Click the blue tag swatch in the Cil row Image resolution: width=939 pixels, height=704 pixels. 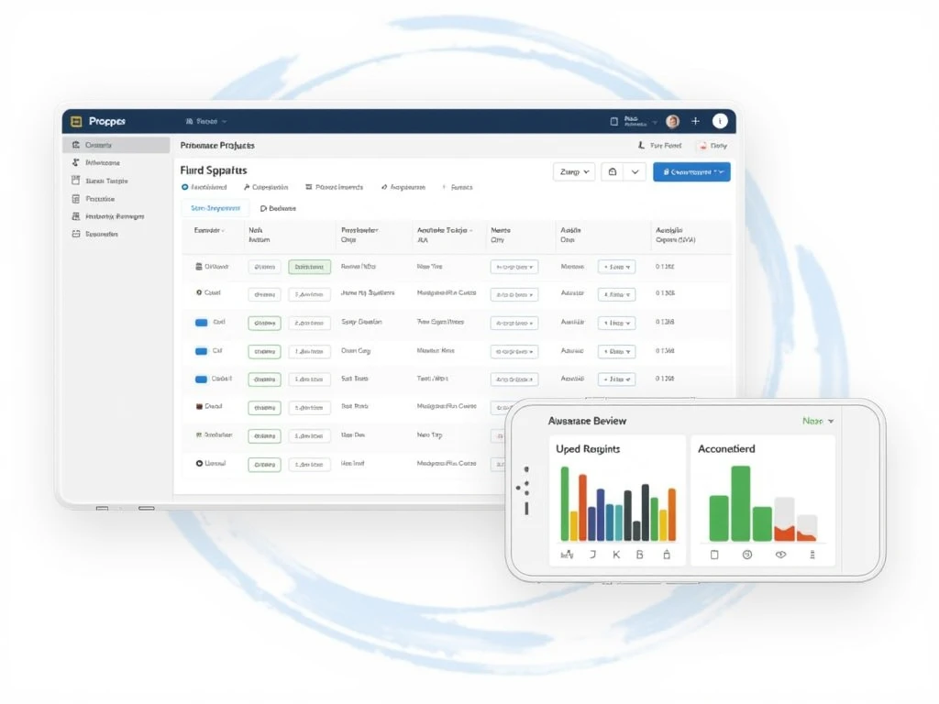201,351
